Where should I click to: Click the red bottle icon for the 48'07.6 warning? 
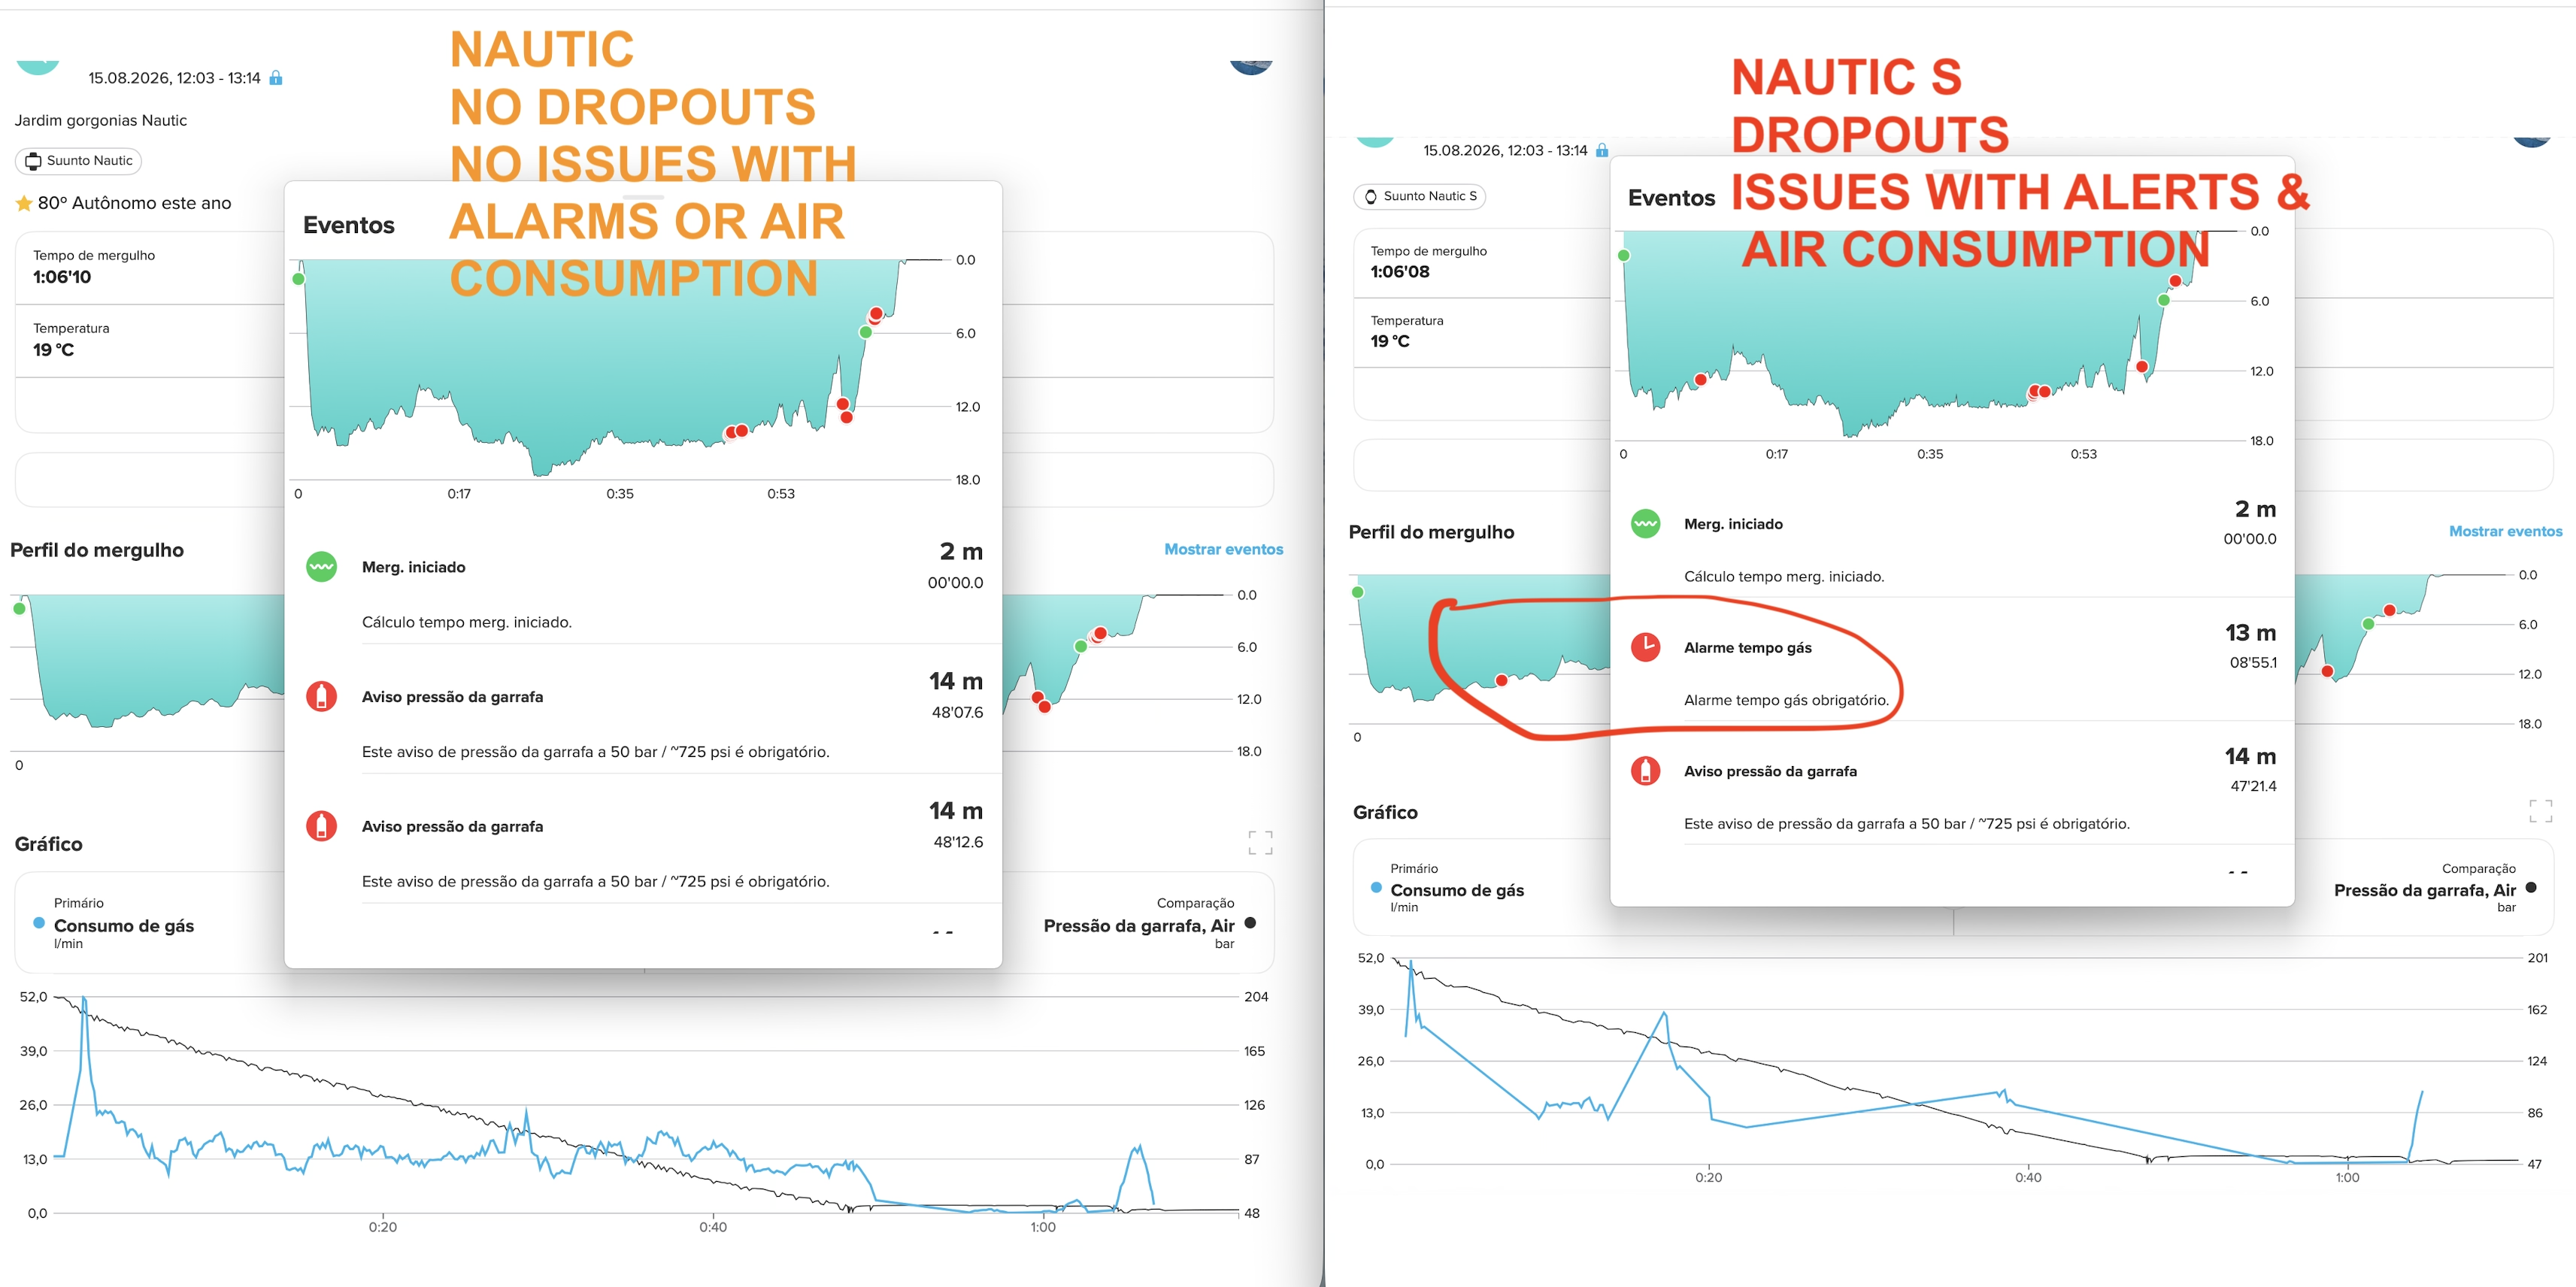coord(321,696)
